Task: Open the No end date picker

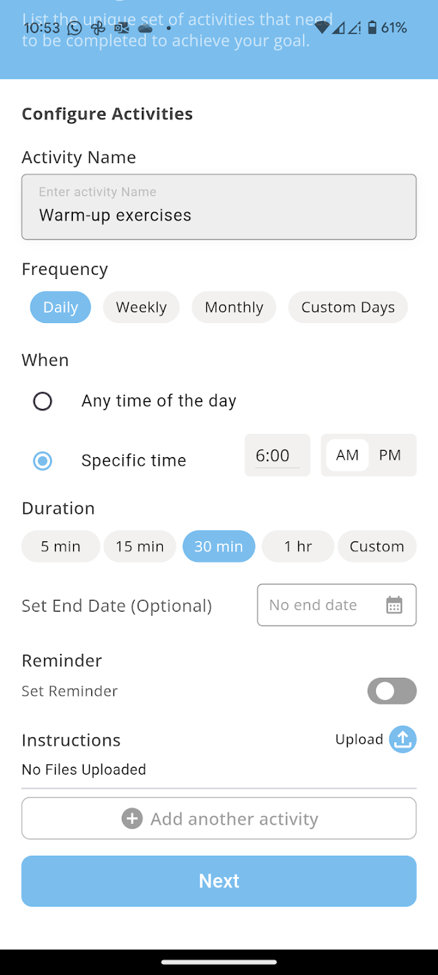Action: pyautogui.click(x=318, y=604)
